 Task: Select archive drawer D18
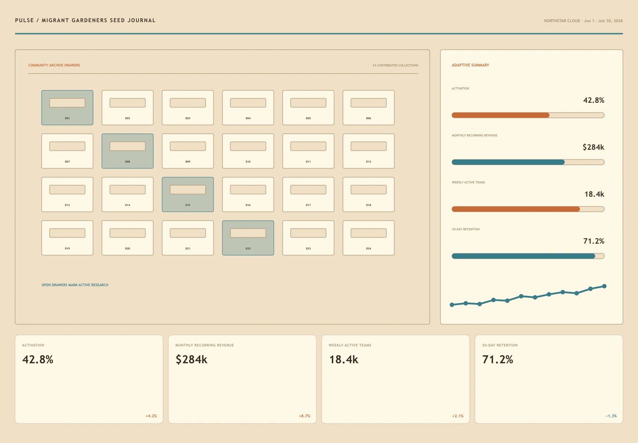(369, 194)
